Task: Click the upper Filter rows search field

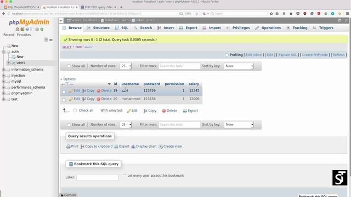Action: (179, 66)
